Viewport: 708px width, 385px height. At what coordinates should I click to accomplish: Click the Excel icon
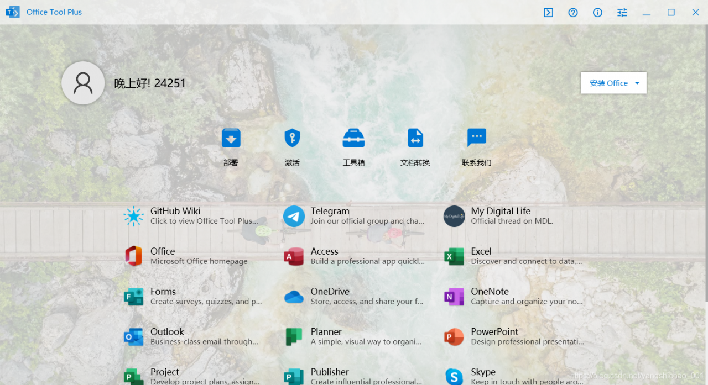454,256
